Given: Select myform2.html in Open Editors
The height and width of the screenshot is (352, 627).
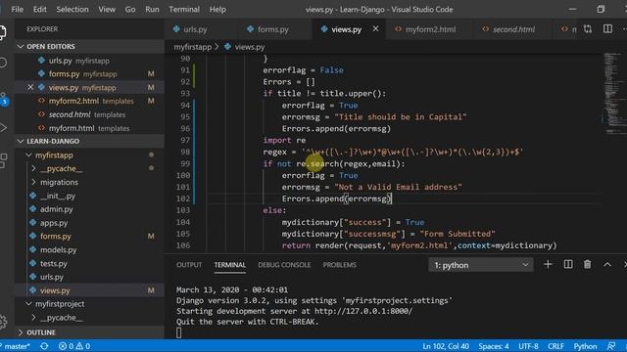Looking at the screenshot, I should (x=89, y=101).
